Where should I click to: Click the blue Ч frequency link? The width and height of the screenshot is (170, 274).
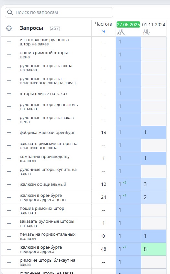104,31
